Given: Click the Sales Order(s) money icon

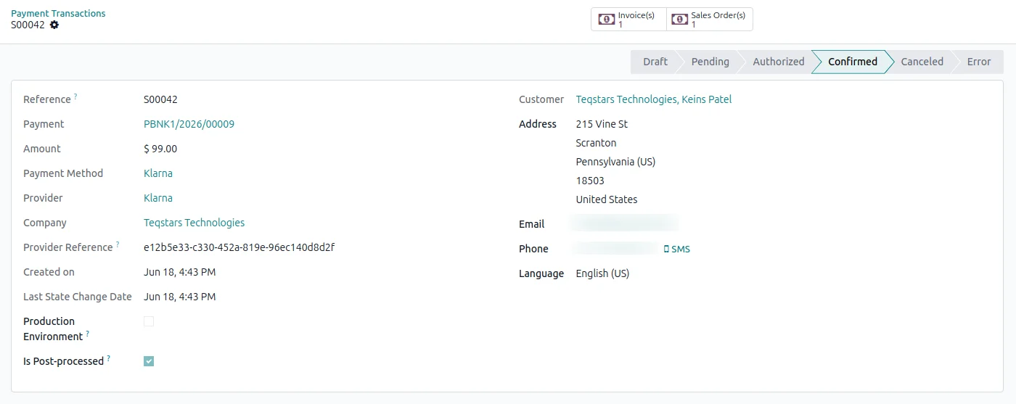Looking at the screenshot, I should (679, 20).
